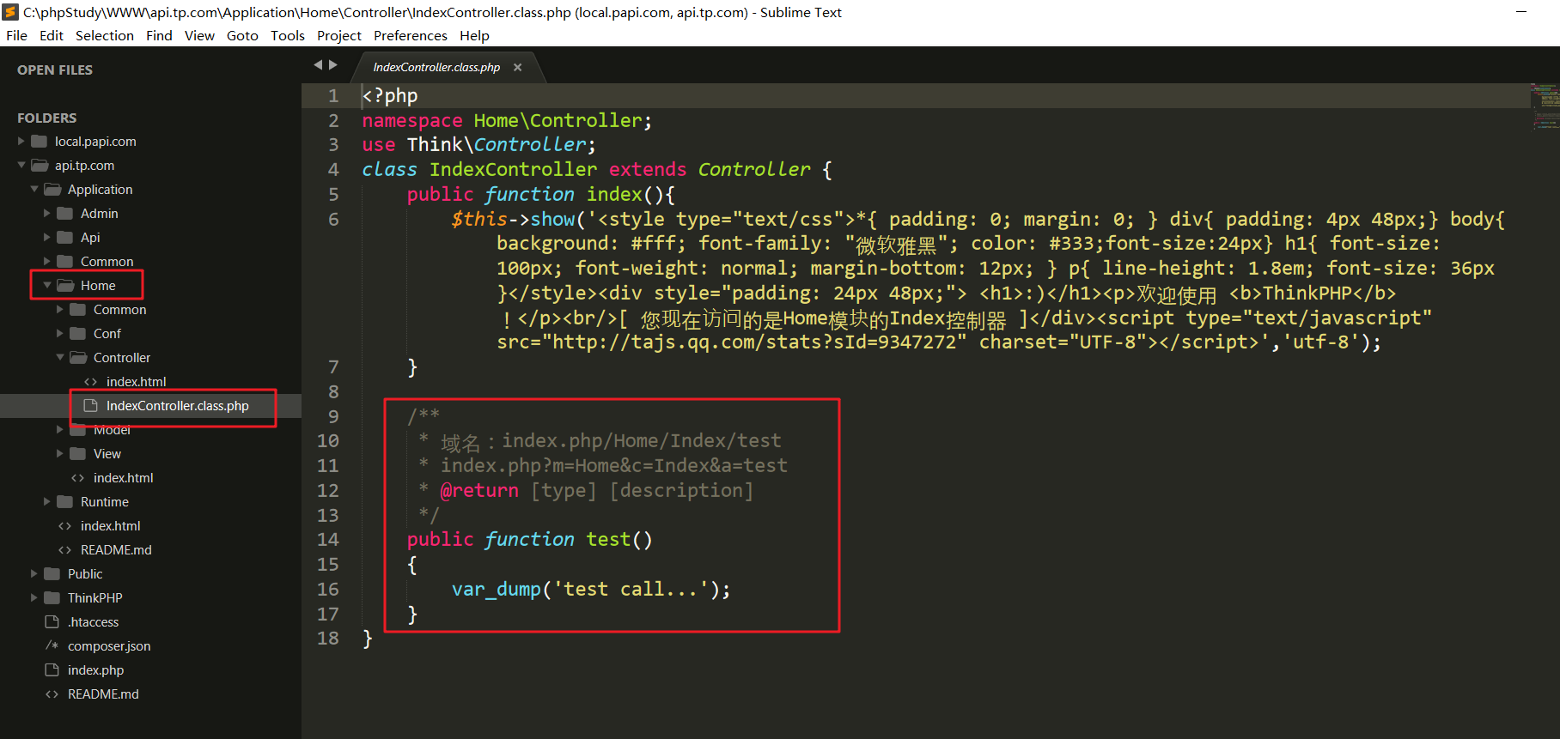Open index.html below View folder

click(123, 478)
